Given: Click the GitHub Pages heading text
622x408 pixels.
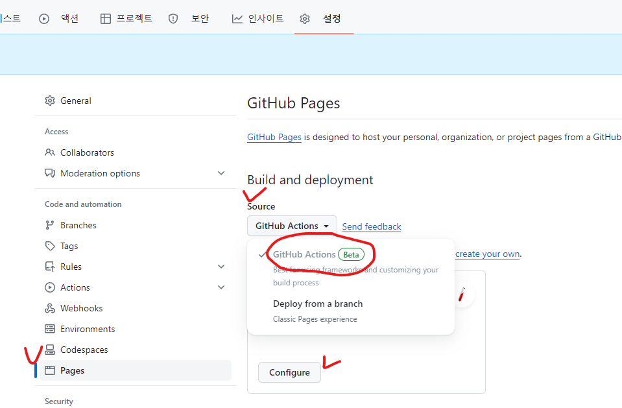Looking at the screenshot, I should coord(294,103).
